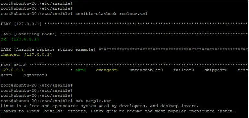
Task: Click the yellow 127.0.0.1 recap host
Action: 12,70
